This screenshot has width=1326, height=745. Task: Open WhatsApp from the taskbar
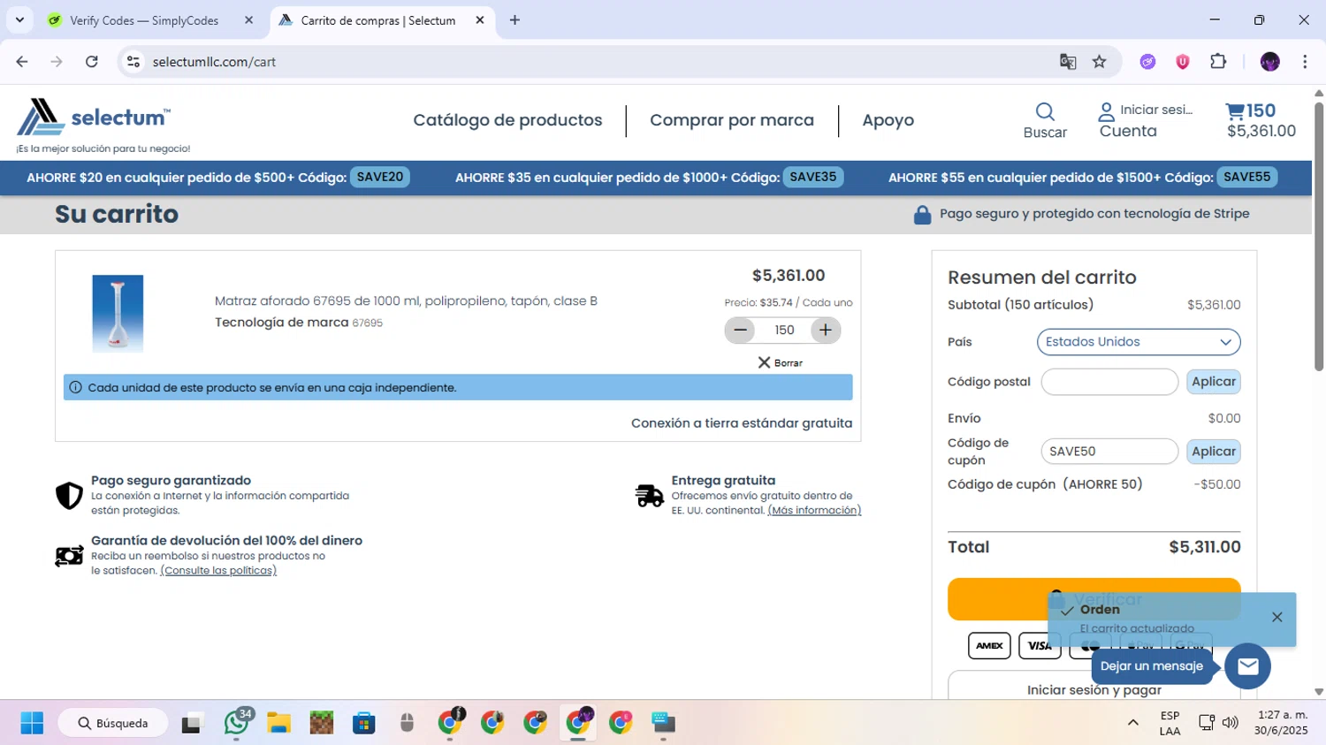click(x=236, y=723)
